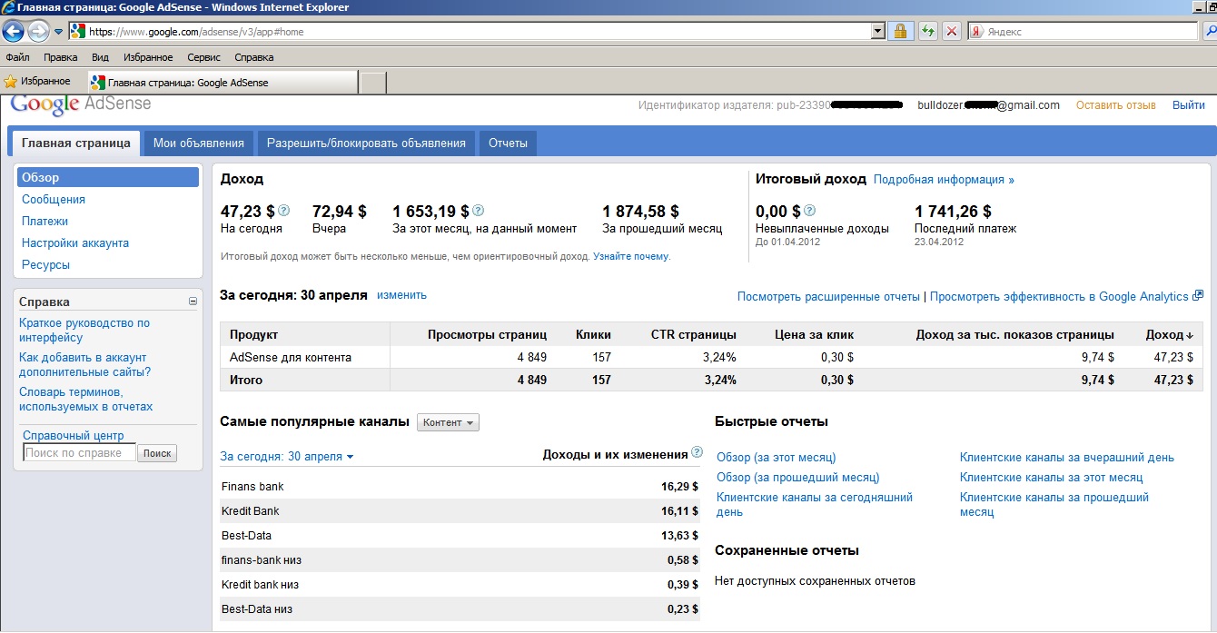Open the Отчеты tab
Viewport: 1217px width, 633px height.
coord(508,143)
